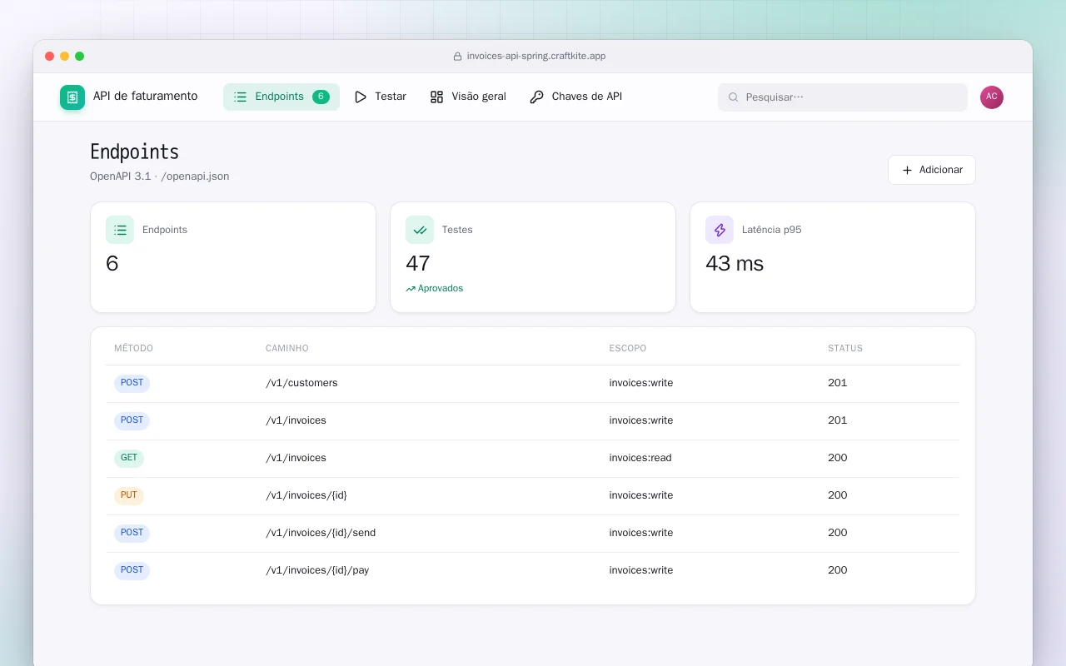
Task: Click the MÉTODO column header
Action: pos(133,348)
